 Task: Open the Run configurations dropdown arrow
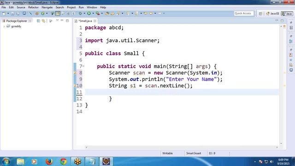click(93, 13)
